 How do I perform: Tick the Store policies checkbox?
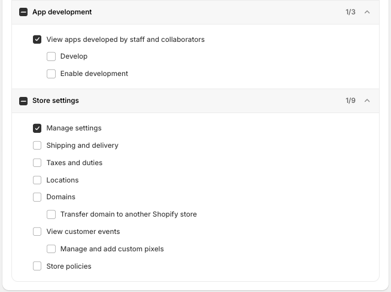[x=38, y=266]
